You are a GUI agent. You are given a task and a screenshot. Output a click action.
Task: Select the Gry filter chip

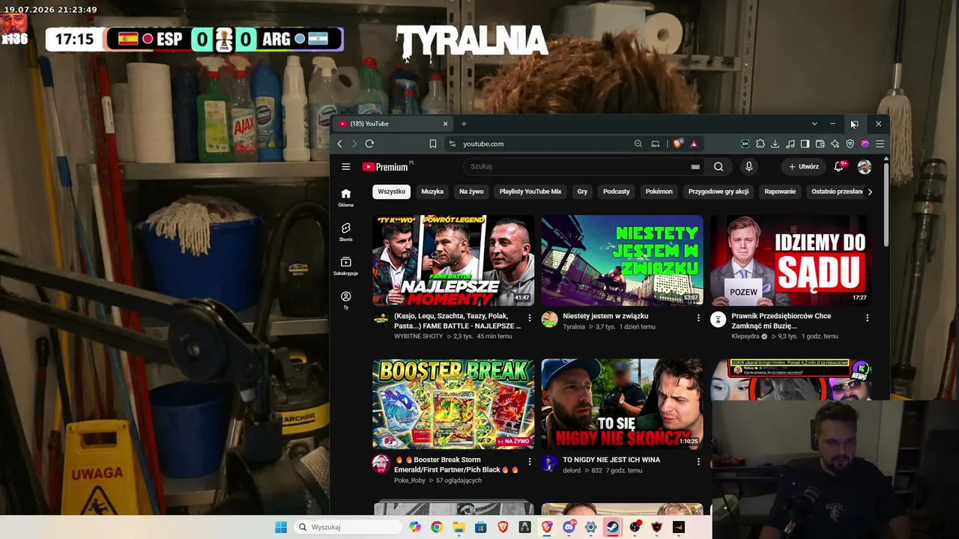point(582,192)
